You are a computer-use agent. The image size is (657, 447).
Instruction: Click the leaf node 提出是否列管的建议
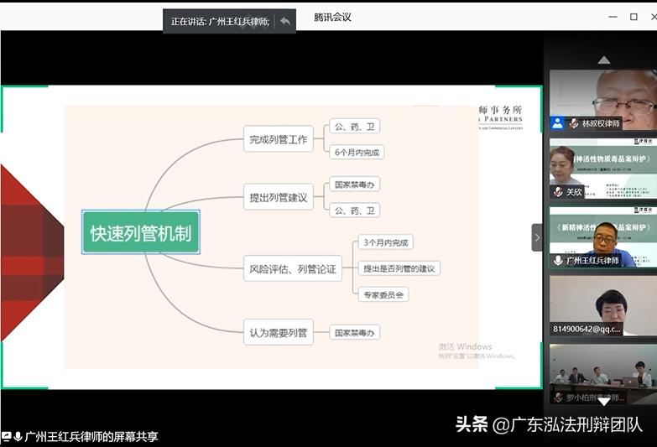tap(399, 268)
